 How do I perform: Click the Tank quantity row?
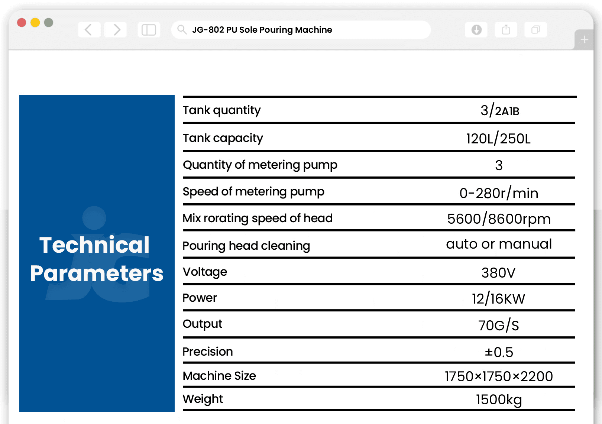click(x=221, y=110)
